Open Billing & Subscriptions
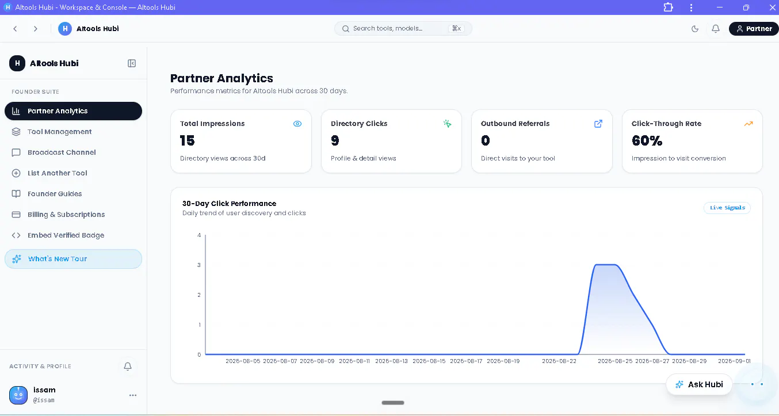This screenshot has width=779, height=416. [73, 215]
